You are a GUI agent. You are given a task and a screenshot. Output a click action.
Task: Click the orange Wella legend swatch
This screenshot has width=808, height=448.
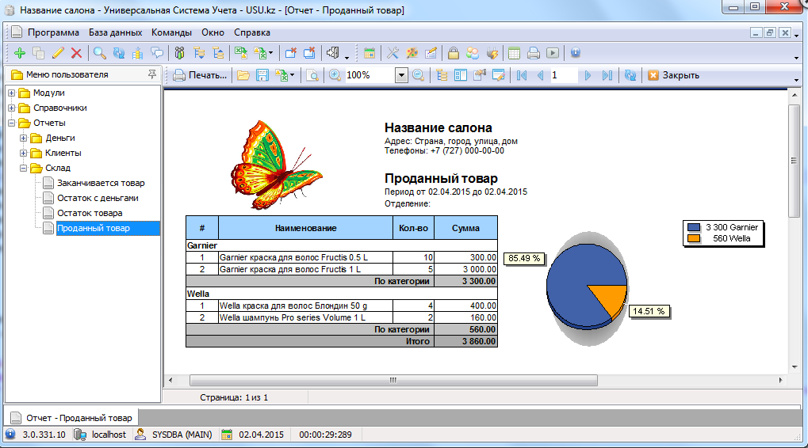click(694, 239)
